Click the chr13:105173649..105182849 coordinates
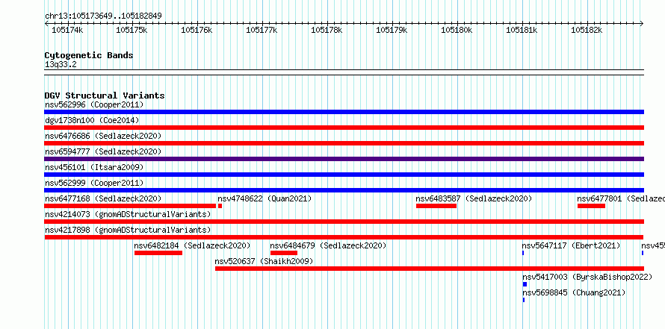Image resolution: width=665 pixels, height=329 pixels. tap(103, 16)
